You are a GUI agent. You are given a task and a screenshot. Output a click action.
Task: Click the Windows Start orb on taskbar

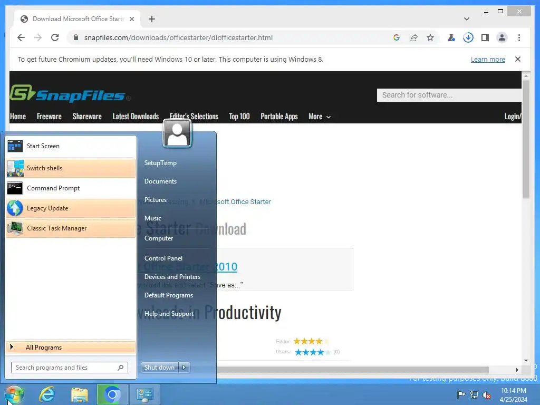point(14,394)
